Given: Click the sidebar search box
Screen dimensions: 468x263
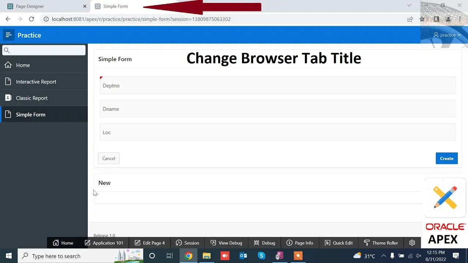Looking at the screenshot, I should click(x=44, y=50).
